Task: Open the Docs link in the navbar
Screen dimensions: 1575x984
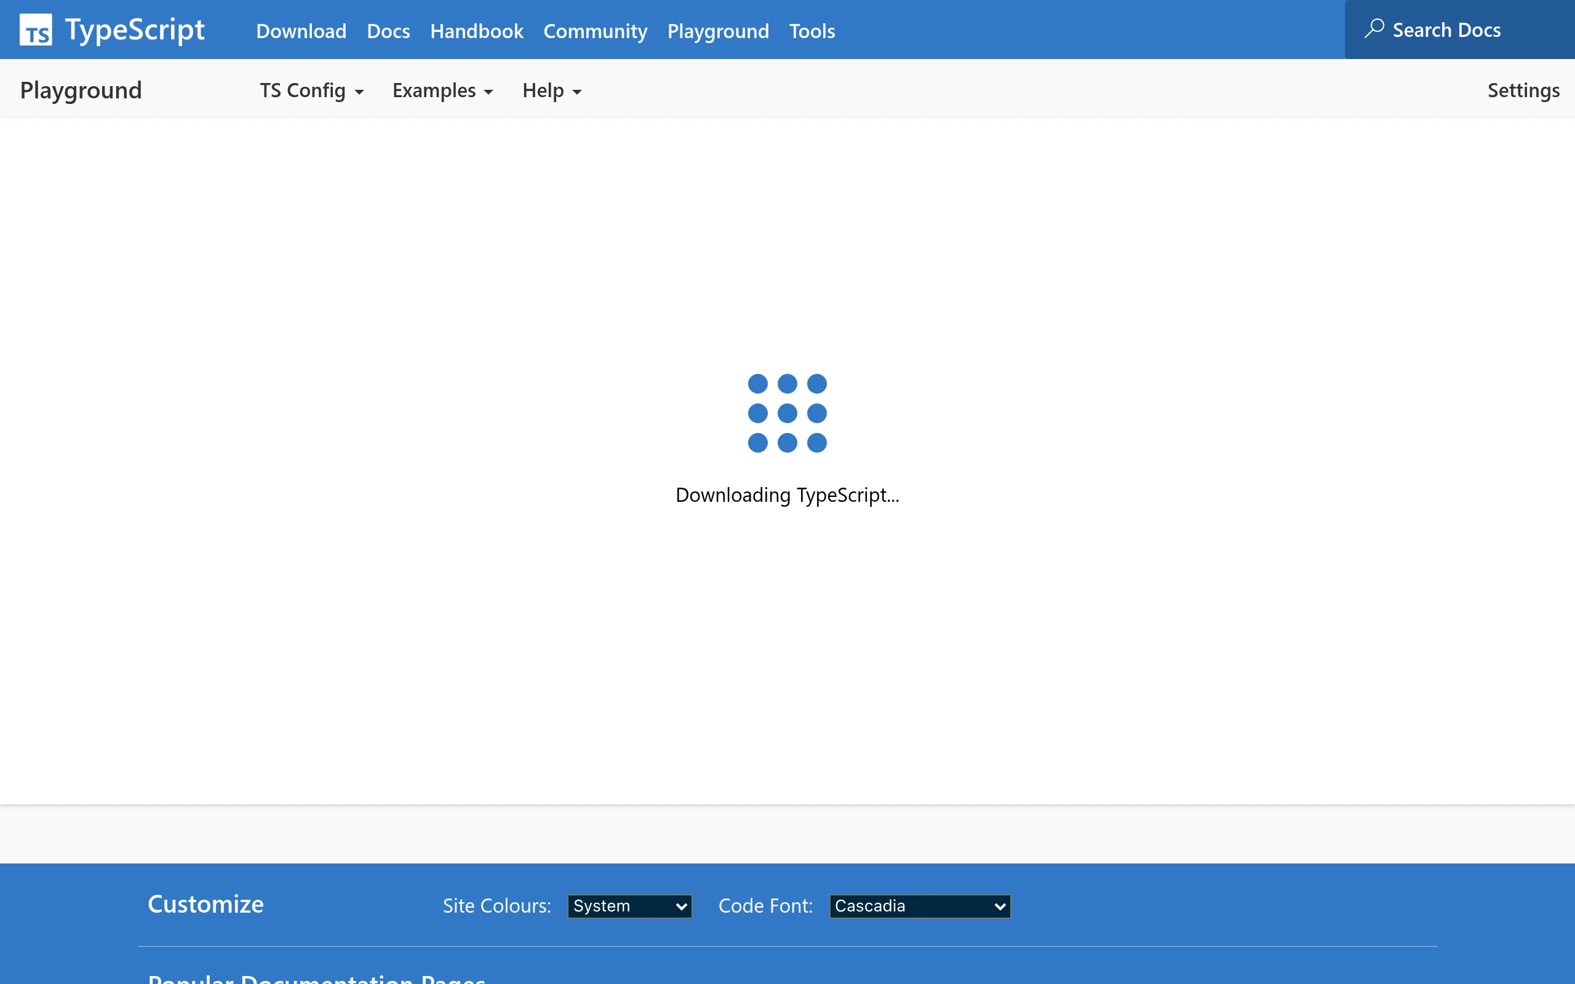Action: pos(388,31)
